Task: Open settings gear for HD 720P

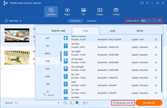Action: pos(156,78)
